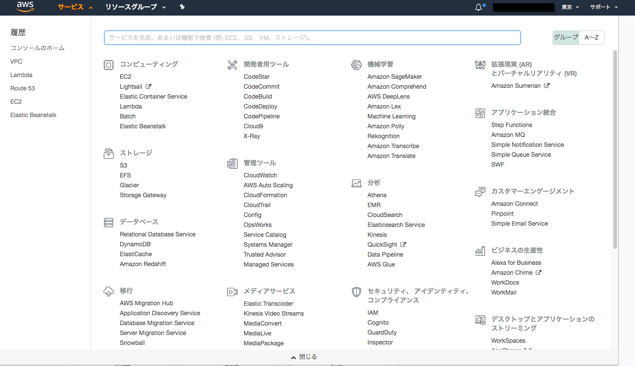Switch view to グループ
This screenshot has height=366, width=635.
click(x=566, y=37)
